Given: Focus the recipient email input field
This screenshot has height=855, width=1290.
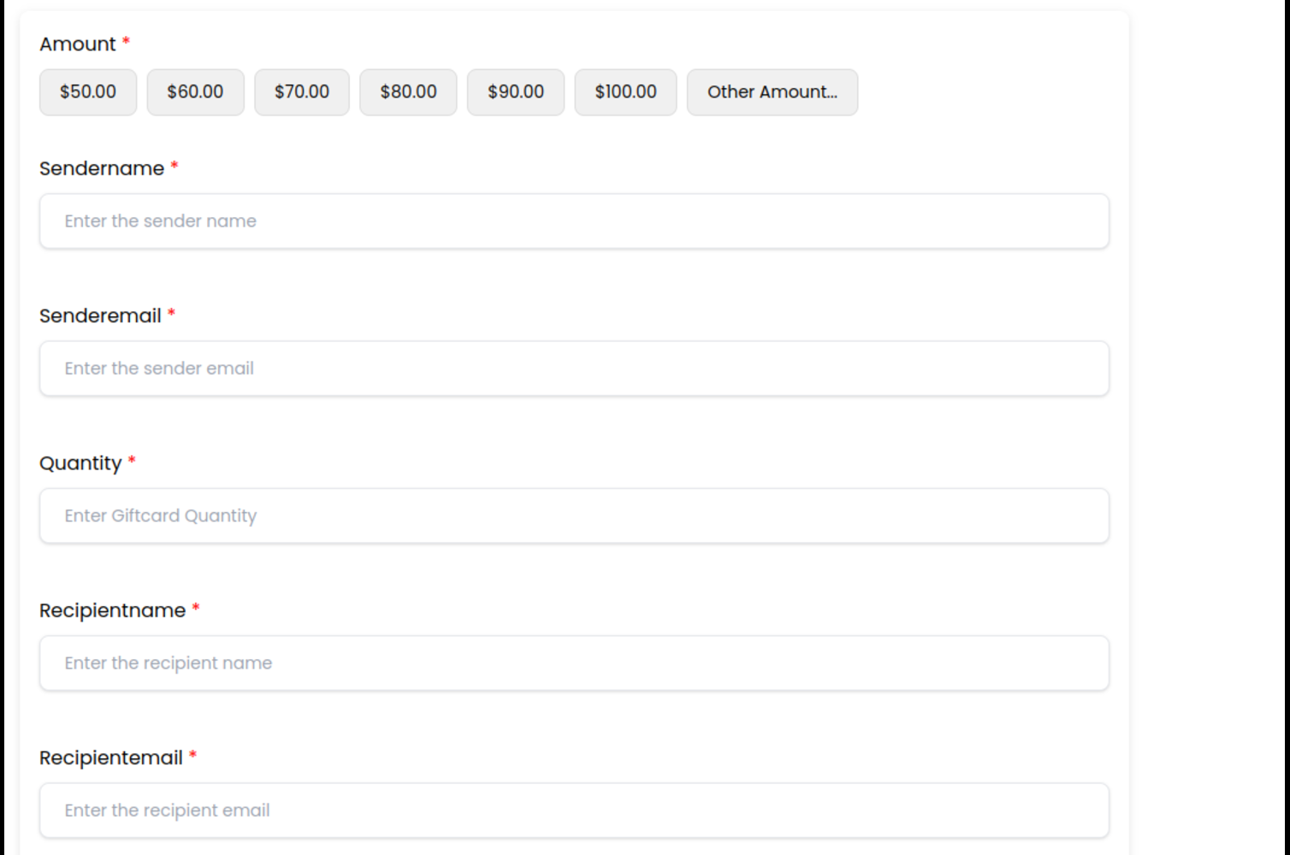Looking at the screenshot, I should [x=574, y=811].
